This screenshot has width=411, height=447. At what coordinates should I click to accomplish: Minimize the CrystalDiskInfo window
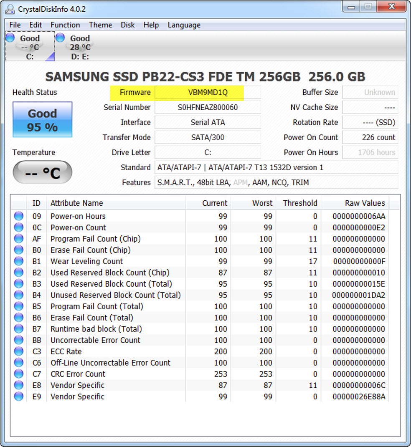(x=351, y=7)
